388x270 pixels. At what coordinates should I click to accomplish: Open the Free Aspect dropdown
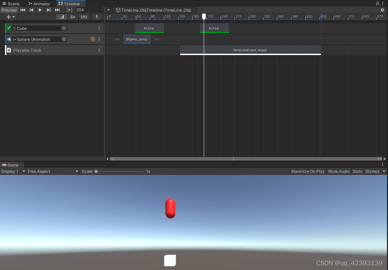(53, 171)
